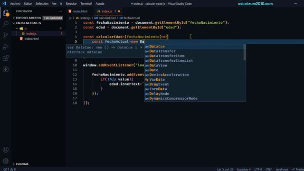Open index.html in the explorer tree
This screenshot has height=171, width=304.
(x=32, y=39)
